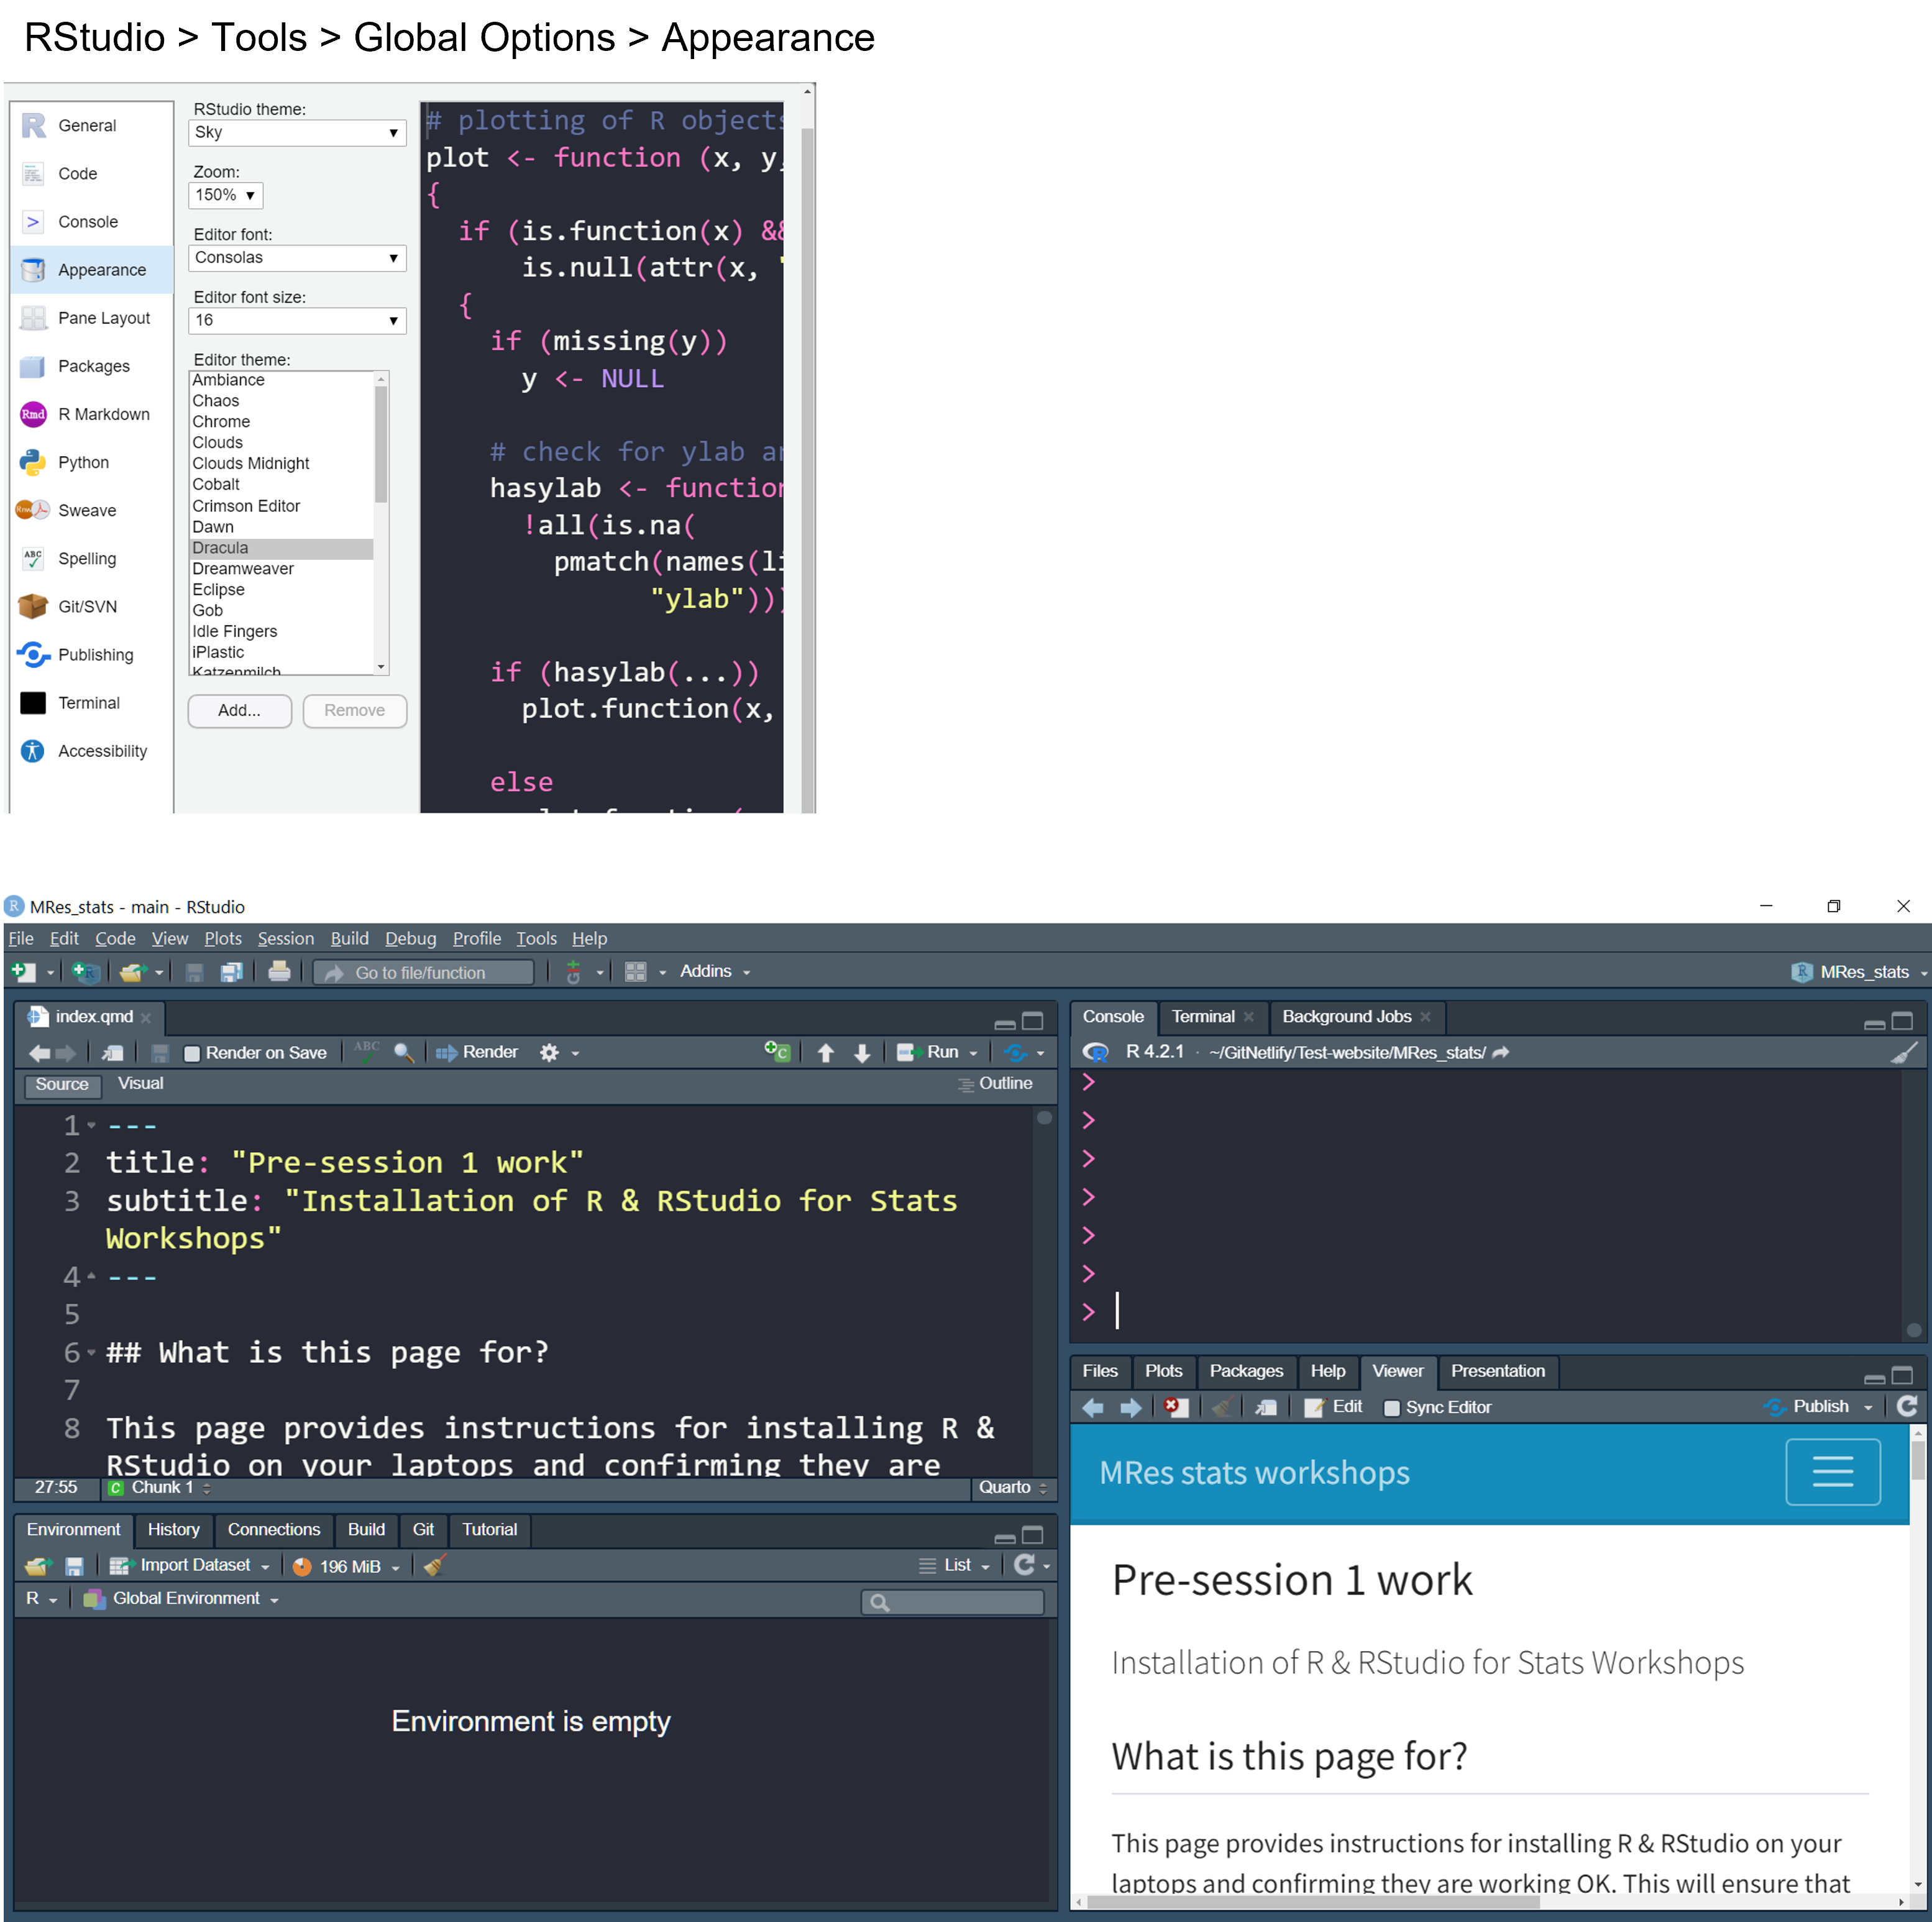Open MRes_stats project dropdown

pyautogui.click(x=1859, y=973)
